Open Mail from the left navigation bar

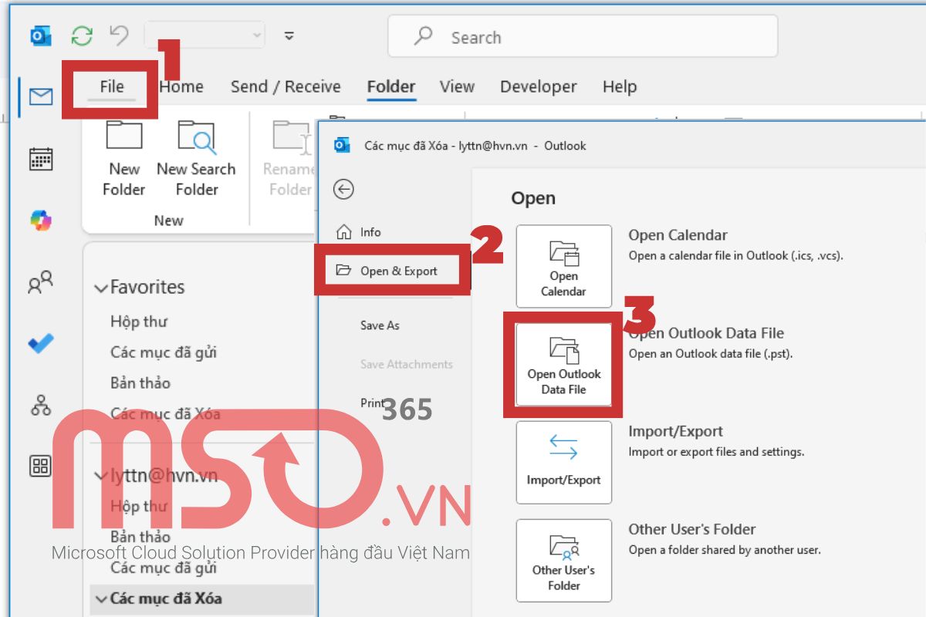coord(41,96)
